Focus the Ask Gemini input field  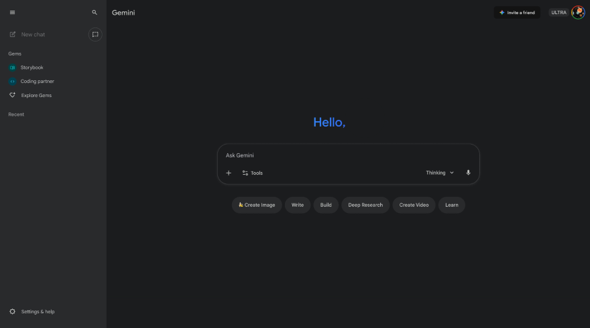tap(348, 155)
